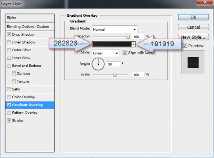Viewport: 214px width, 158px height.
Task: Click the Angle dial control
Action: click(98, 64)
